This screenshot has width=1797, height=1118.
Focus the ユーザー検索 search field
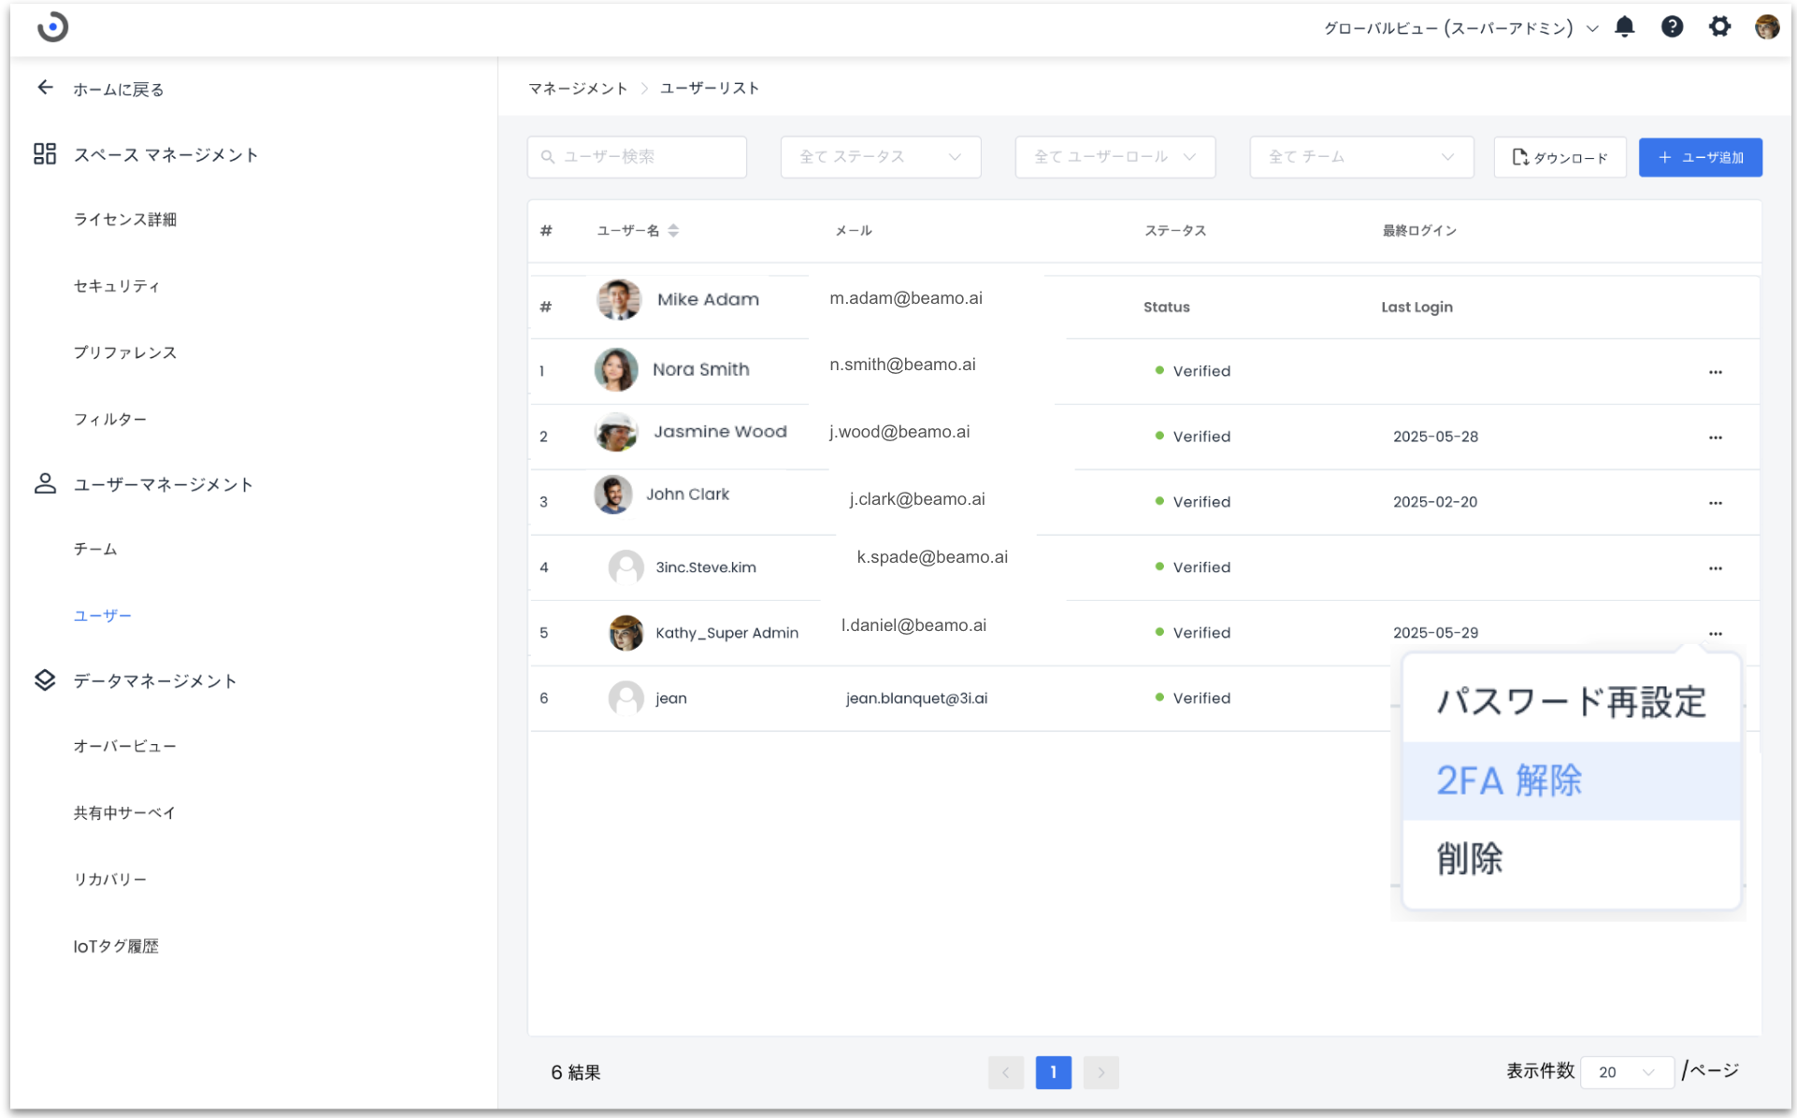[x=637, y=157]
